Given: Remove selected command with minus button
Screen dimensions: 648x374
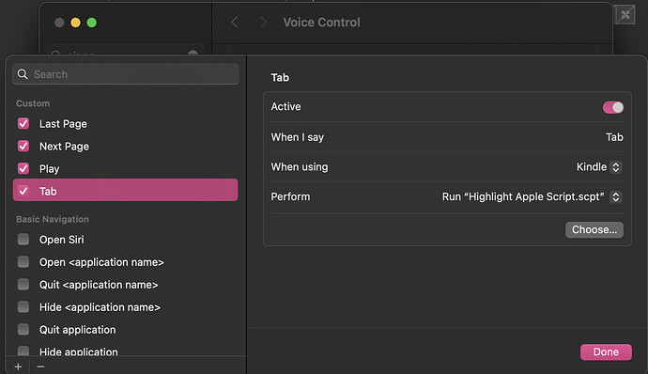Looking at the screenshot, I should pos(40,366).
